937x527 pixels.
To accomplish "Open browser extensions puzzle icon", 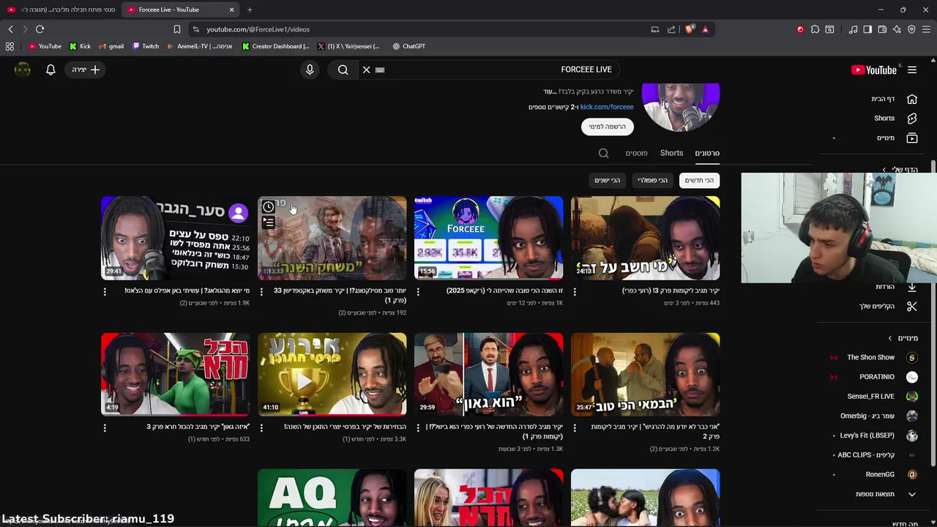I will point(815,29).
